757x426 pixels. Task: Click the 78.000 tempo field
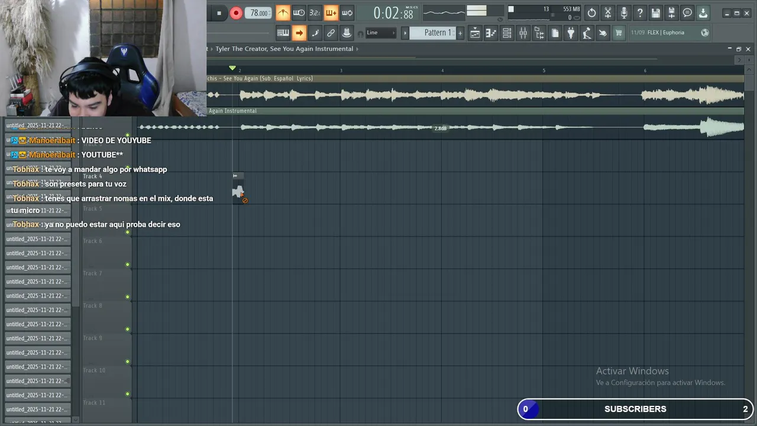(x=259, y=13)
